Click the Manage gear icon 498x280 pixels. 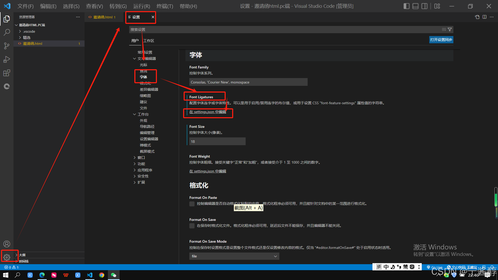[7, 257]
